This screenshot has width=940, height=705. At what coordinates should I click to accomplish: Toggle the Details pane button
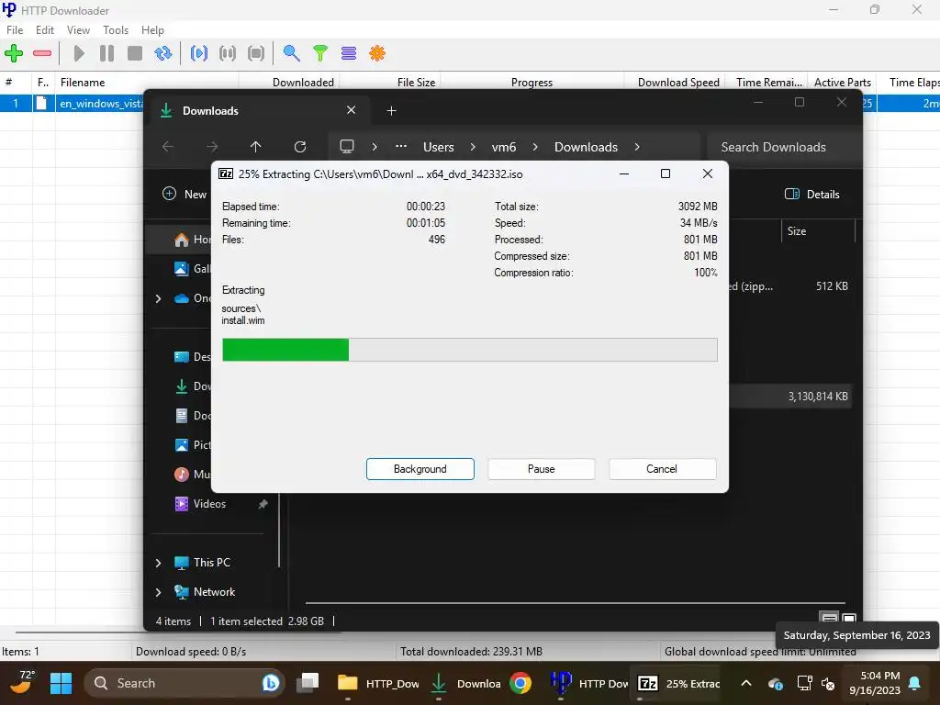click(812, 194)
